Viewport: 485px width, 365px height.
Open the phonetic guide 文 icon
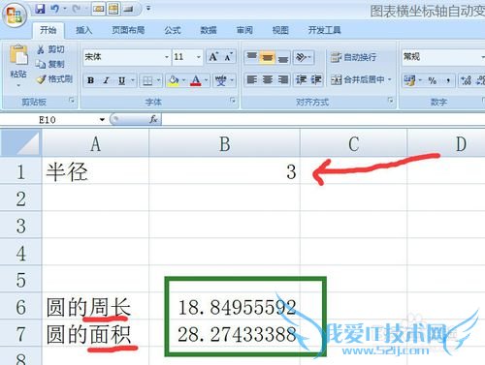[221, 80]
